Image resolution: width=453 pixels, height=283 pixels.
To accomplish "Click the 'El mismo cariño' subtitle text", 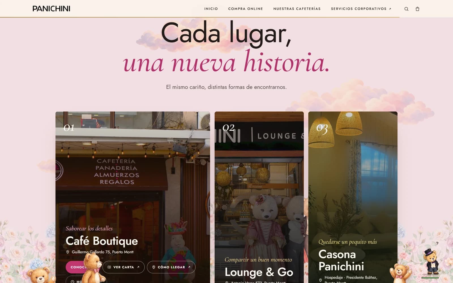I will click(226, 87).
